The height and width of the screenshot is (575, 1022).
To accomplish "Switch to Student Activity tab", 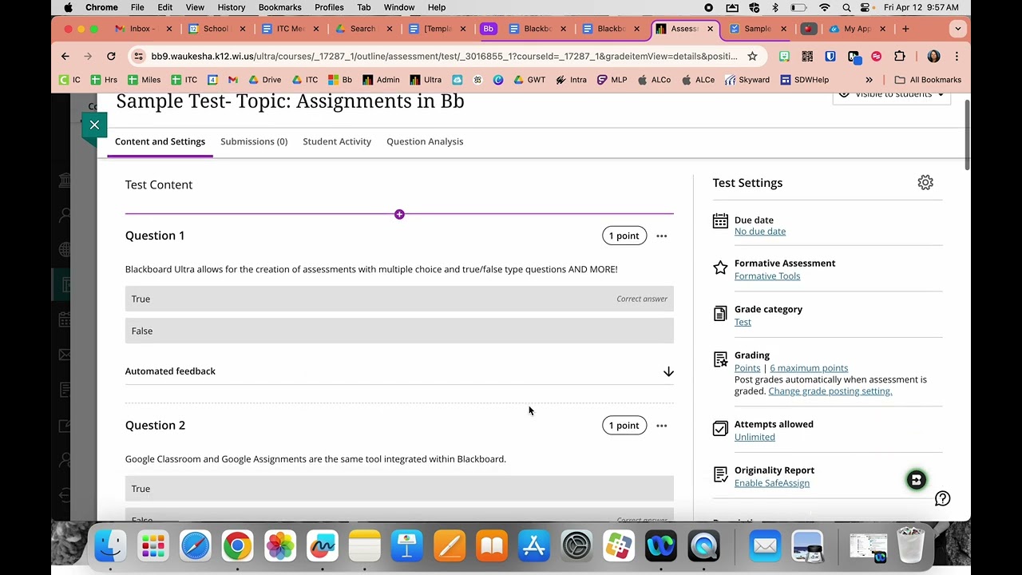I will pyautogui.click(x=337, y=141).
